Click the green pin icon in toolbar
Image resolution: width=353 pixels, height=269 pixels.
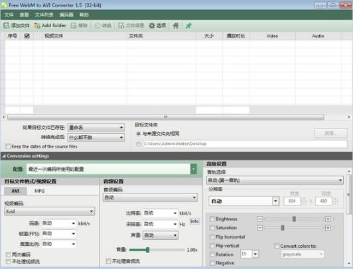(188, 26)
